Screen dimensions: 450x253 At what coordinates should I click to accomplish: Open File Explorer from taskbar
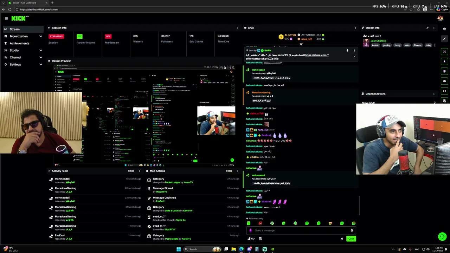(x=233, y=249)
